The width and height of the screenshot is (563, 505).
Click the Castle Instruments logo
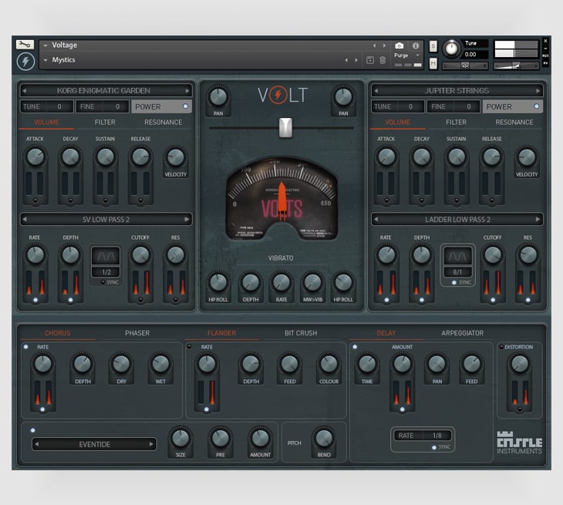[519, 443]
